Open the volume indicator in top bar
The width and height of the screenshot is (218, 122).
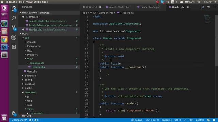click(x=199, y=2)
